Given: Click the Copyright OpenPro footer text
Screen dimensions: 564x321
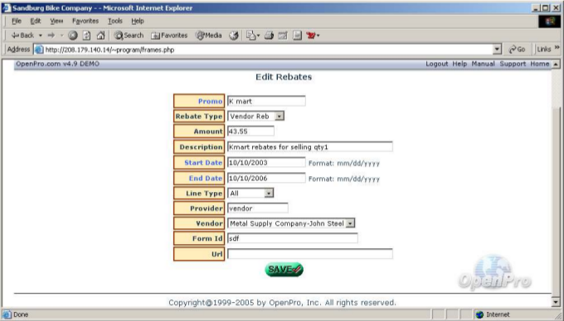Looking at the screenshot, I should tap(282, 303).
